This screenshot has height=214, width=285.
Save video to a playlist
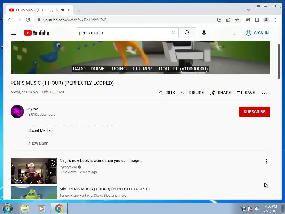pos(246,93)
